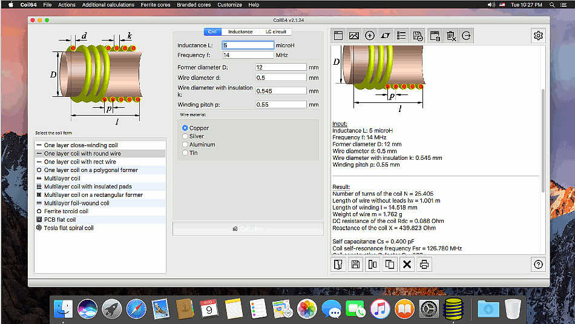Click the two-columns icon below results
Image resolution: width=575 pixels, height=324 pixels.
373,264
